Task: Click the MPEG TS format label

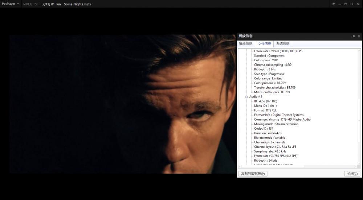Action: click(x=30, y=4)
